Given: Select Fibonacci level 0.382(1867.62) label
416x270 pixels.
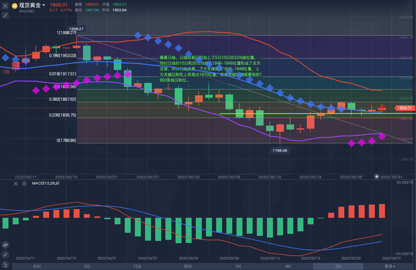Looking at the screenshot, I should pos(63,99).
